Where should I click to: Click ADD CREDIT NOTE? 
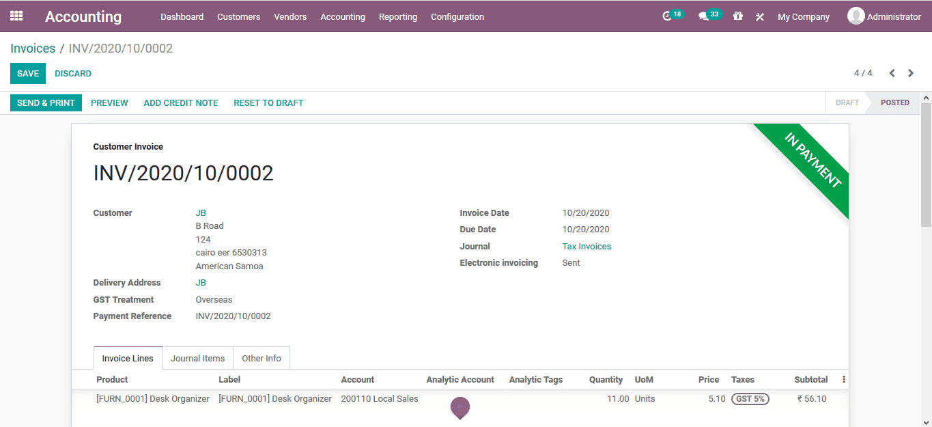click(x=180, y=102)
